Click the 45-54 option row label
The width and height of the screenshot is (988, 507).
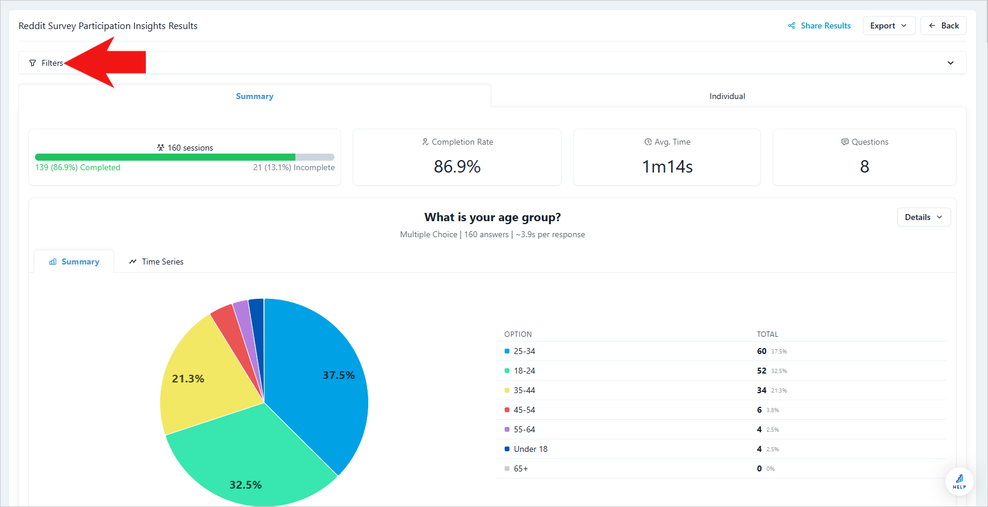coord(524,410)
